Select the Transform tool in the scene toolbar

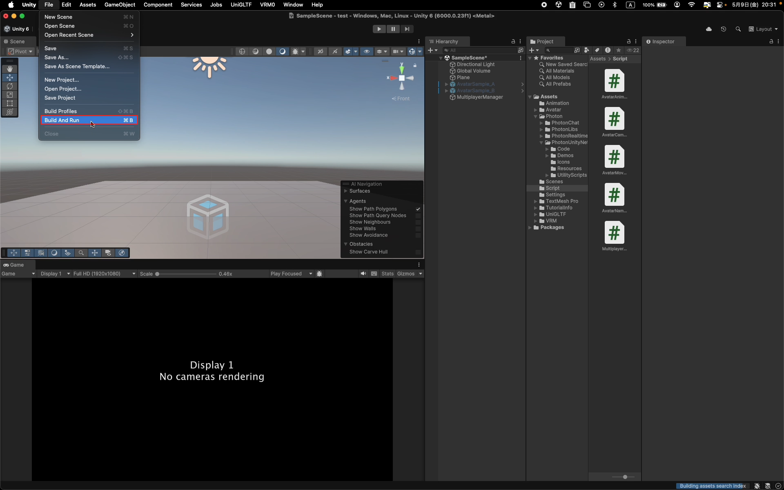click(x=10, y=112)
